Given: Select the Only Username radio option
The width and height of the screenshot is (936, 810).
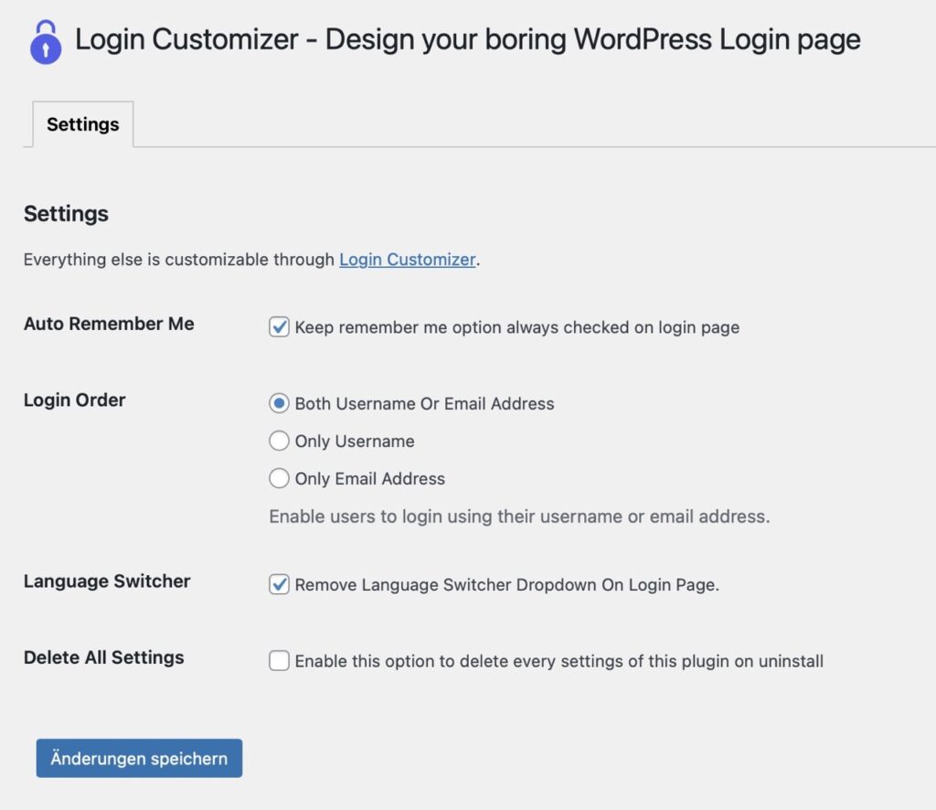Looking at the screenshot, I should point(279,442).
